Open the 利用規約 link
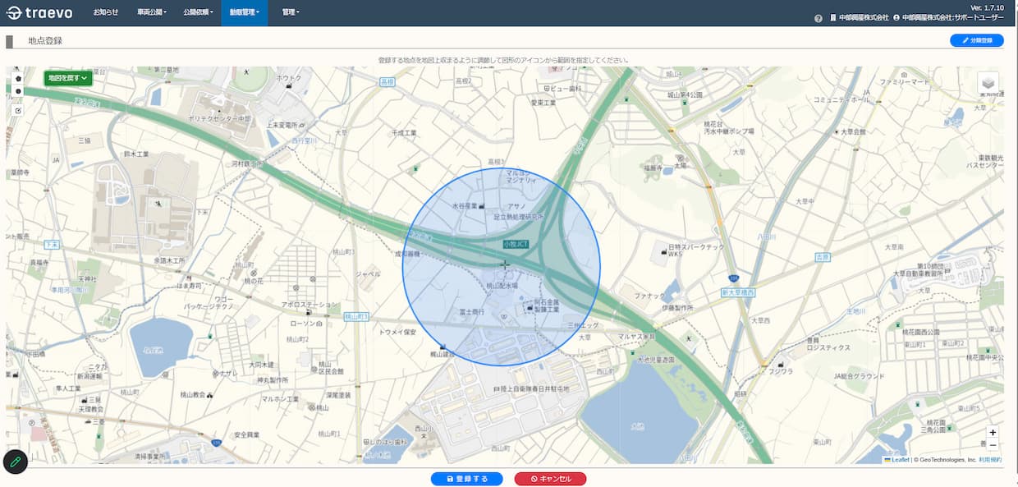The height and width of the screenshot is (487, 1018). tap(991, 460)
